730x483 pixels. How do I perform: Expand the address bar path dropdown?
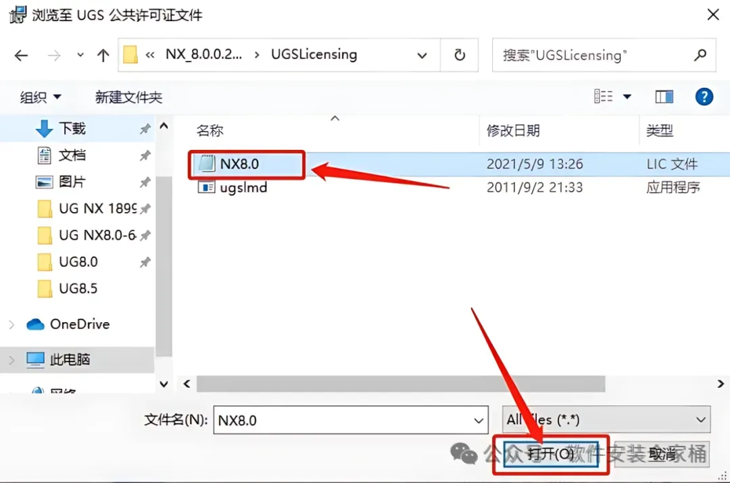click(x=422, y=56)
